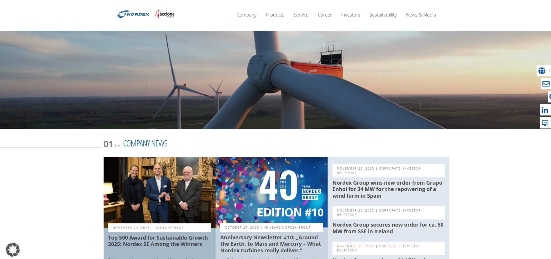Click the award ceremony photo thumbnail
551x259 pixels.
pos(159,190)
